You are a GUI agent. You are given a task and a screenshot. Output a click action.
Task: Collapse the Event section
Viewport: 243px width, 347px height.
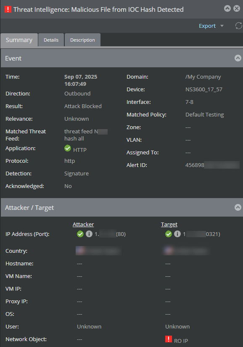pyautogui.click(x=238, y=58)
